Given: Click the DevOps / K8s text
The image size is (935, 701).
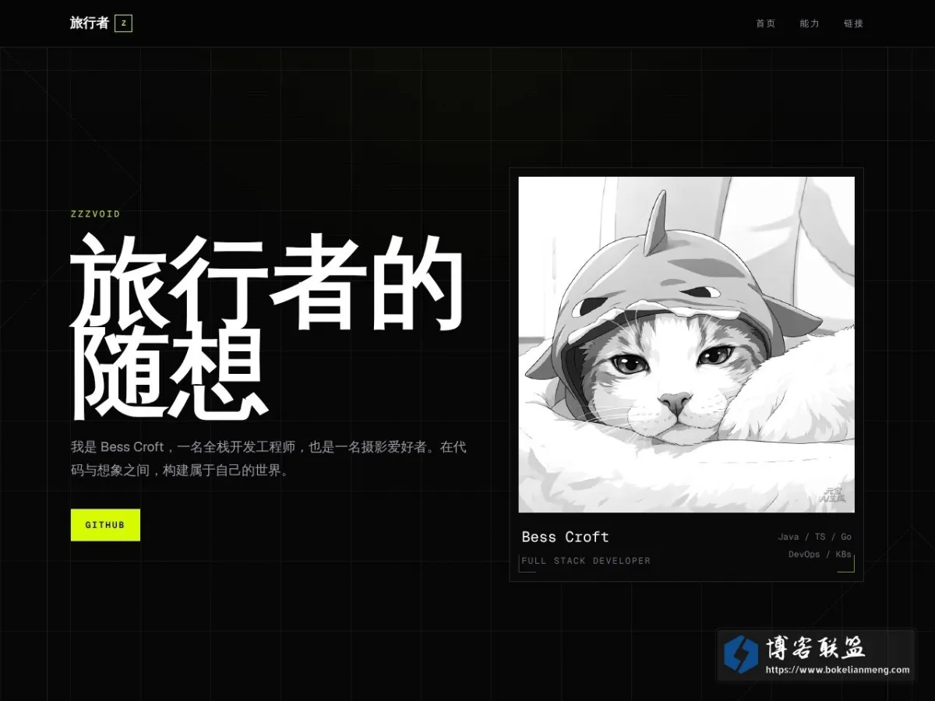Looking at the screenshot, I should pos(820,555).
